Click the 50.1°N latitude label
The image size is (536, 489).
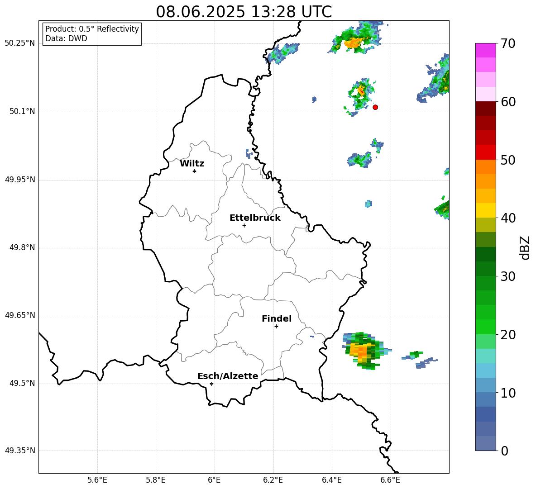[23, 112]
